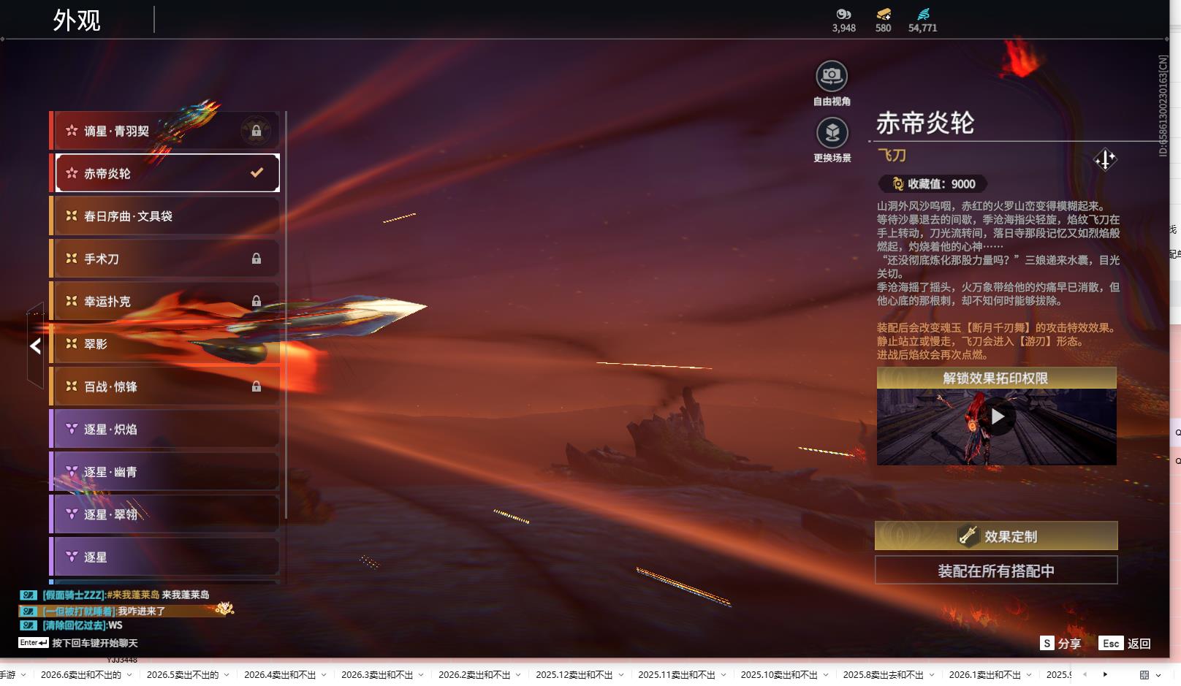Click the 飞刀 weapon type label
This screenshot has height=686, width=1181.
tap(892, 155)
